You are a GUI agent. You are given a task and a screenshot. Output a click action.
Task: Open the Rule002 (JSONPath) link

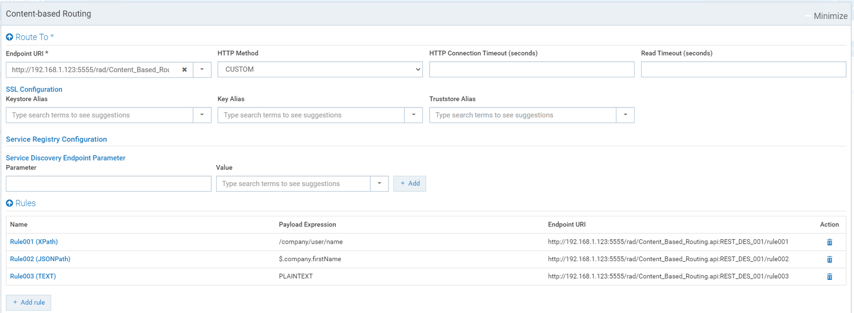[40, 259]
